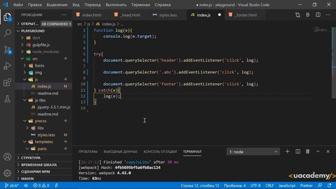Open the Переход menu
This screenshot has width=336, height=189.
tap(92, 5)
